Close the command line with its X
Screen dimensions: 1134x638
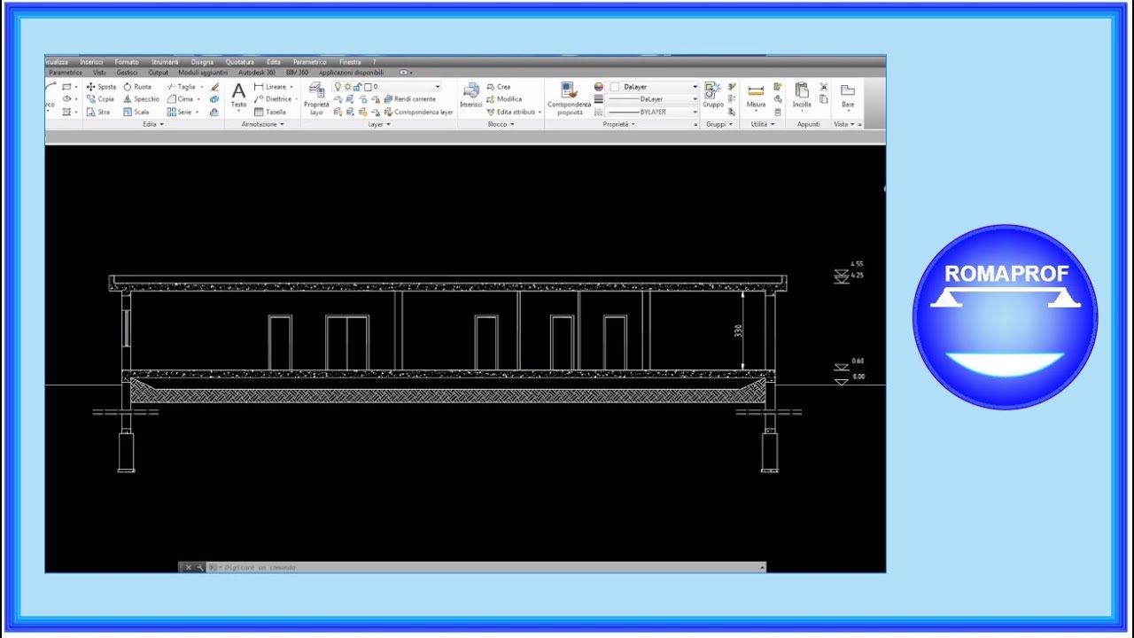point(189,567)
